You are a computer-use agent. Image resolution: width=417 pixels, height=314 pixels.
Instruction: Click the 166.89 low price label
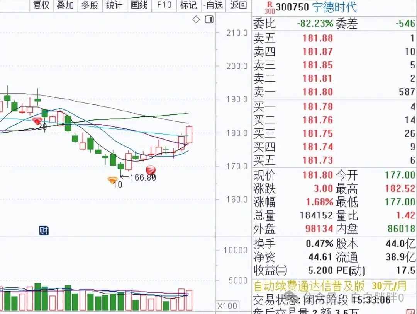[142, 177]
